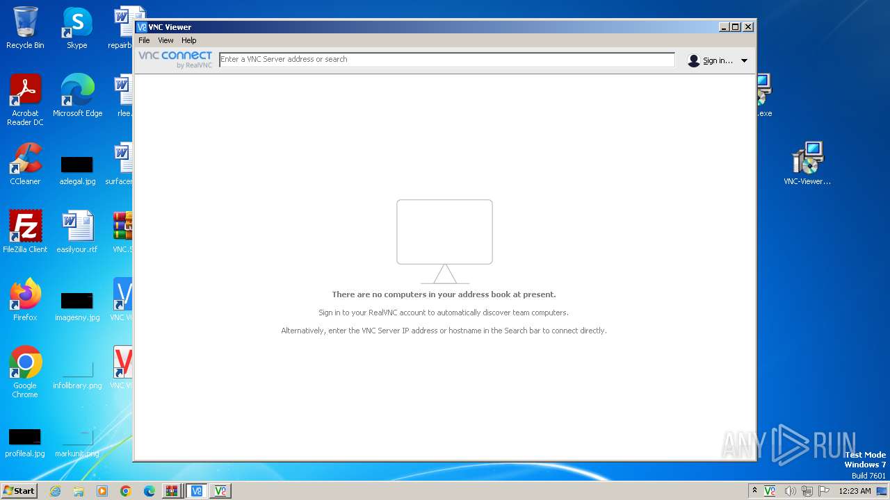Click the VNC Connect by RealVNC logo
890x500 pixels.
[175, 60]
